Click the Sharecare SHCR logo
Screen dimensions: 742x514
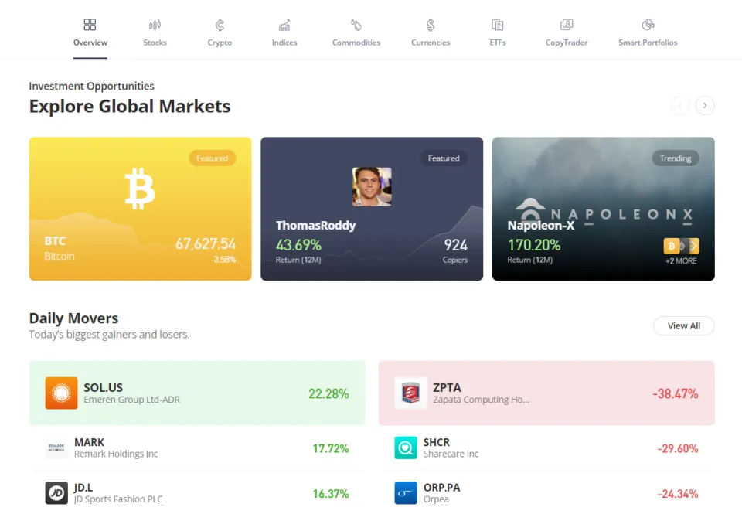tap(406, 448)
